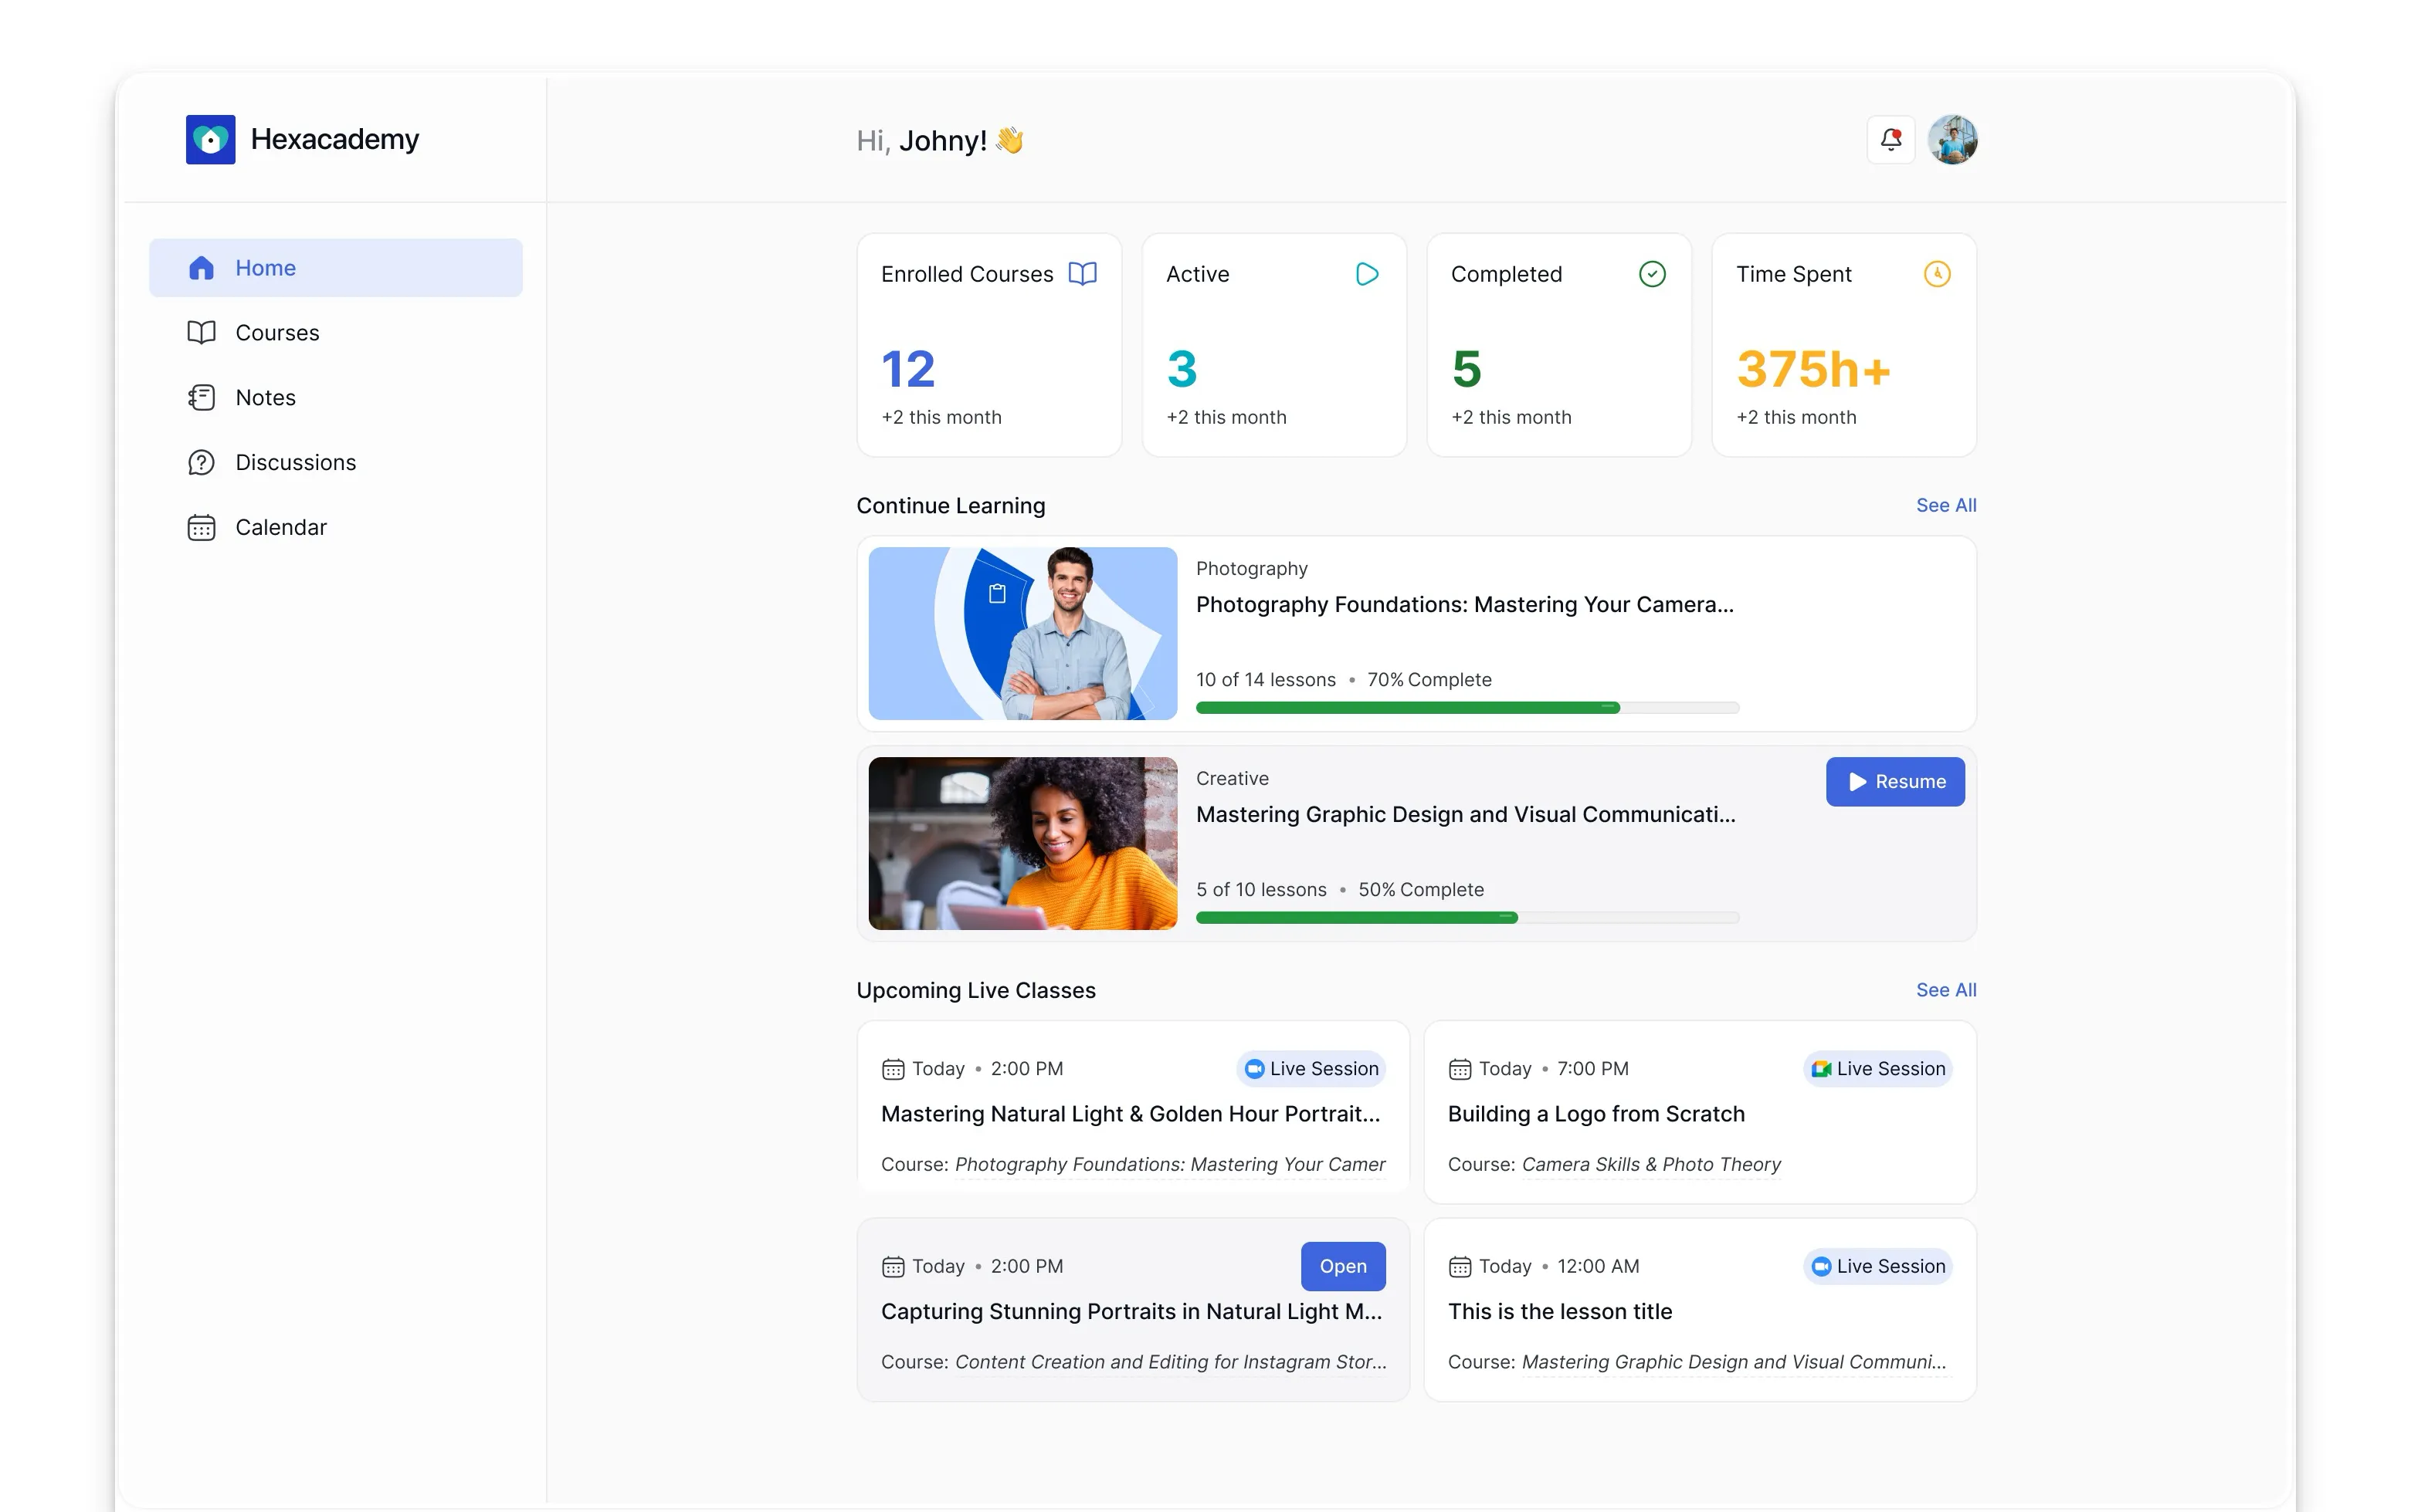Click Live Session badge on Building a Logo
Screen dimensions: 2411x1512
pyautogui.click(x=1877, y=1069)
